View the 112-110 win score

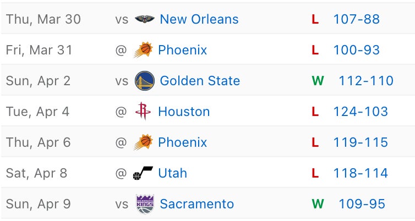point(366,81)
